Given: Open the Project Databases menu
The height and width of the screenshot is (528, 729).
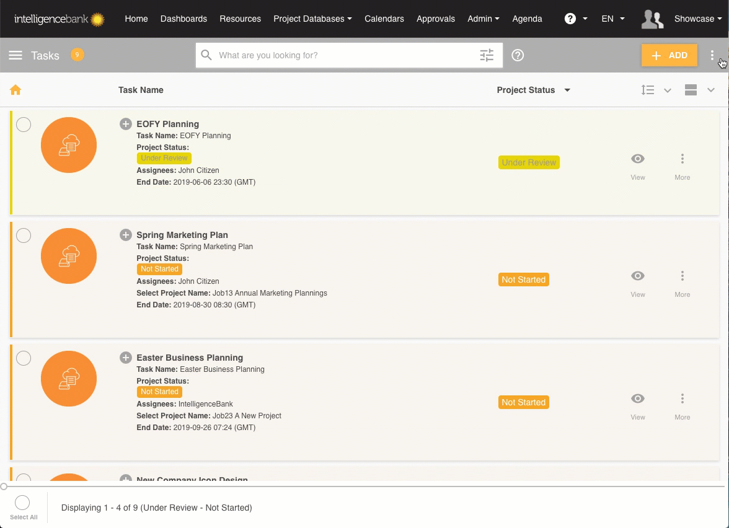Looking at the screenshot, I should (312, 19).
